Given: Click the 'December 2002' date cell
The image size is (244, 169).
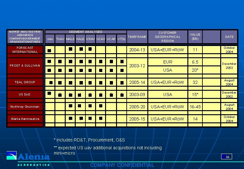Looking at the screenshot, I should coord(229,95).
